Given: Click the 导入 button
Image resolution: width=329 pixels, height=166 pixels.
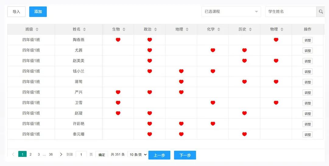Looking at the screenshot, I should [16, 12].
